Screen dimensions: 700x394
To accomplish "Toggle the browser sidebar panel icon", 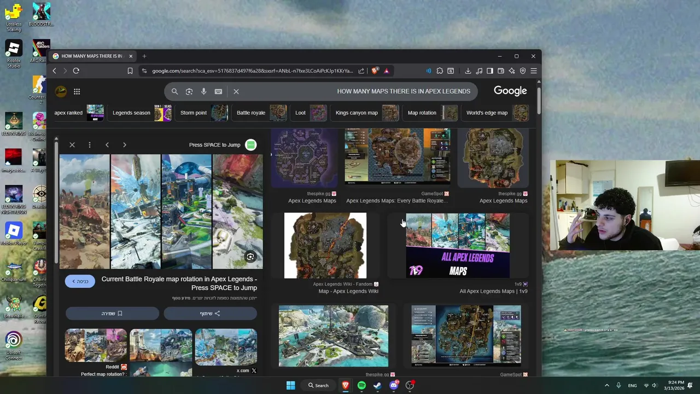I will tap(490, 71).
